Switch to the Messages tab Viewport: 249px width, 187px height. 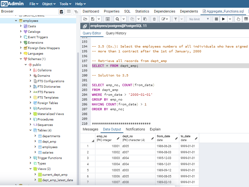[90, 129]
